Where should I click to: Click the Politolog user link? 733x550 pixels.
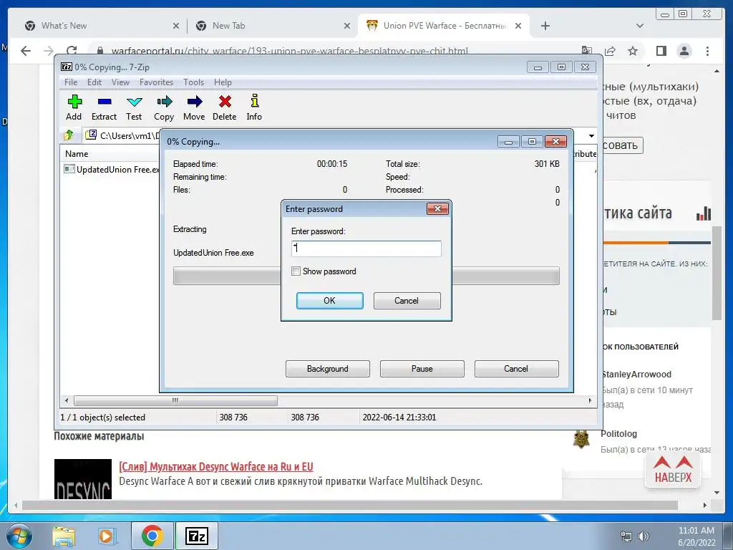(x=618, y=433)
